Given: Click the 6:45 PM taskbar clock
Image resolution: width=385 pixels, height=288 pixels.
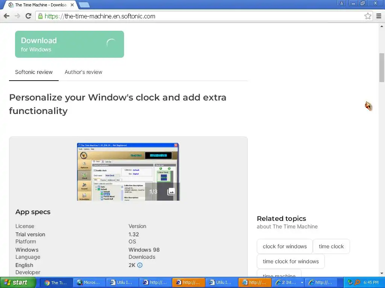Looking at the screenshot, I should (371, 283).
